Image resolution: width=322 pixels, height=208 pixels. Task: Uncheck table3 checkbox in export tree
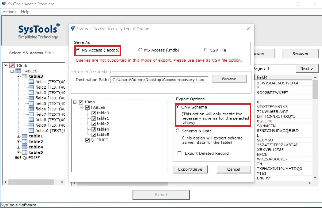pos(94,113)
